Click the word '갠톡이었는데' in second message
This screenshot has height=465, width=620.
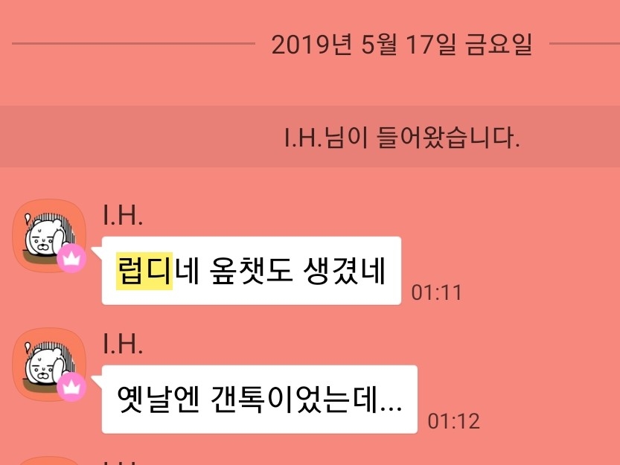(293, 400)
